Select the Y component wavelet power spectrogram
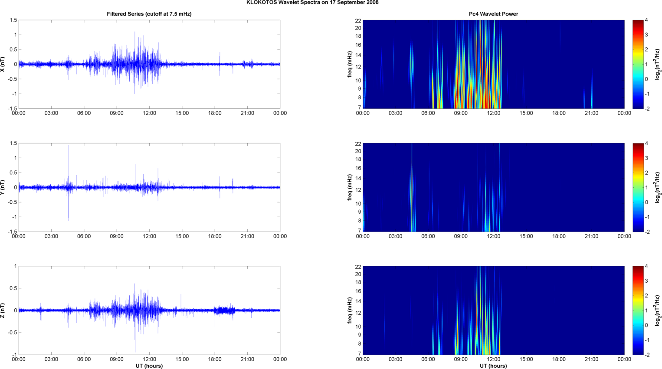The width and height of the screenshot is (662, 369). tap(493, 187)
